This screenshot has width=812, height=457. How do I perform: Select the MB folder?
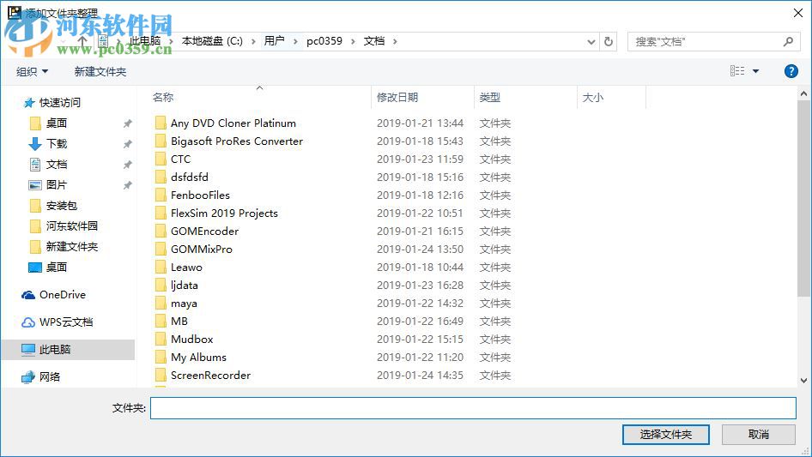click(x=179, y=322)
